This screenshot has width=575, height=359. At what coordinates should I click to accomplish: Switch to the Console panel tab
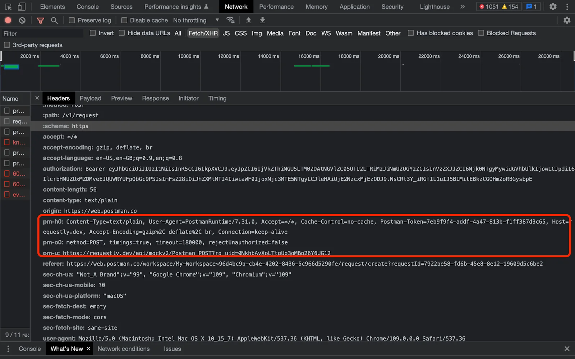point(88,6)
